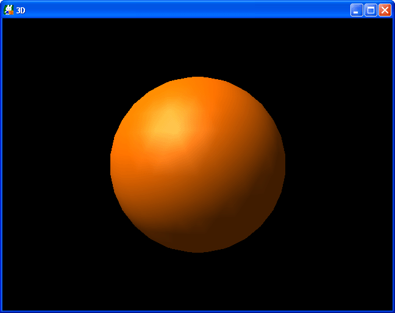Close the 3D window
Screen dimensions: 395x313
click(385, 10)
